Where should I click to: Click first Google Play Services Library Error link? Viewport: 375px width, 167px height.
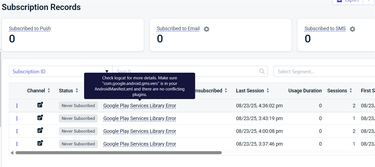click(x=140, y=106)
